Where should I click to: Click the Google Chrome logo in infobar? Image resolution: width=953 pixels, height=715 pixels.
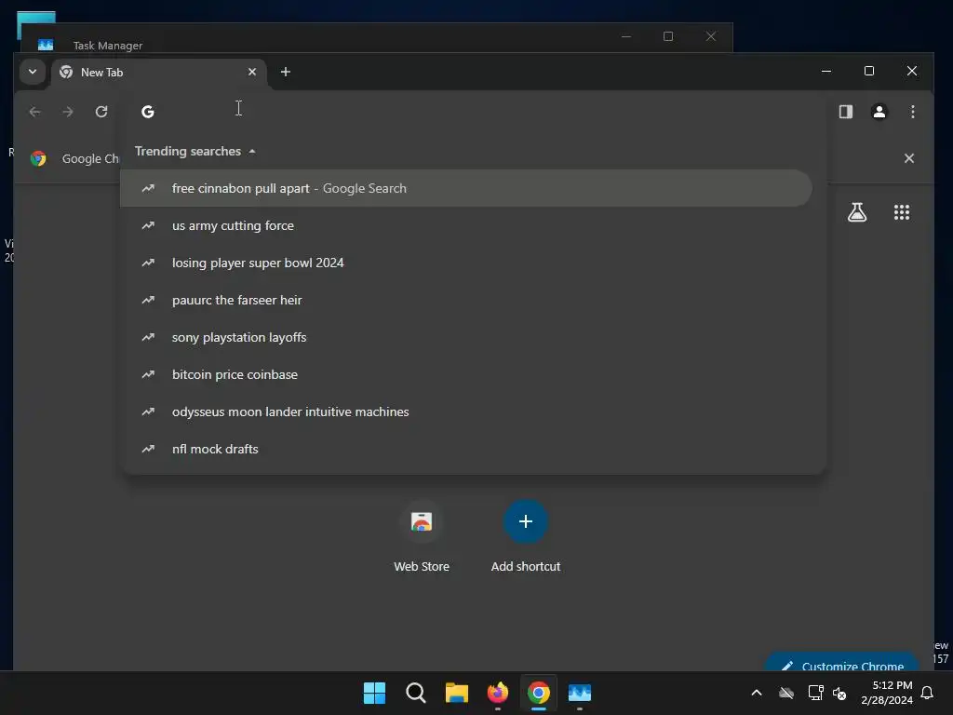coord(38,158)
